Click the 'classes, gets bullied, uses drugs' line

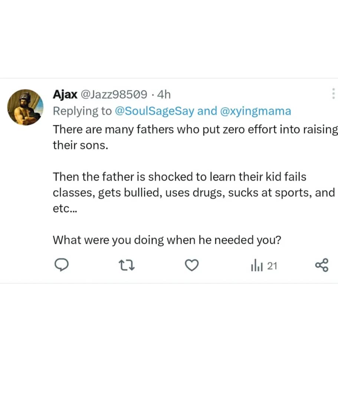click(x=194, y=192)
